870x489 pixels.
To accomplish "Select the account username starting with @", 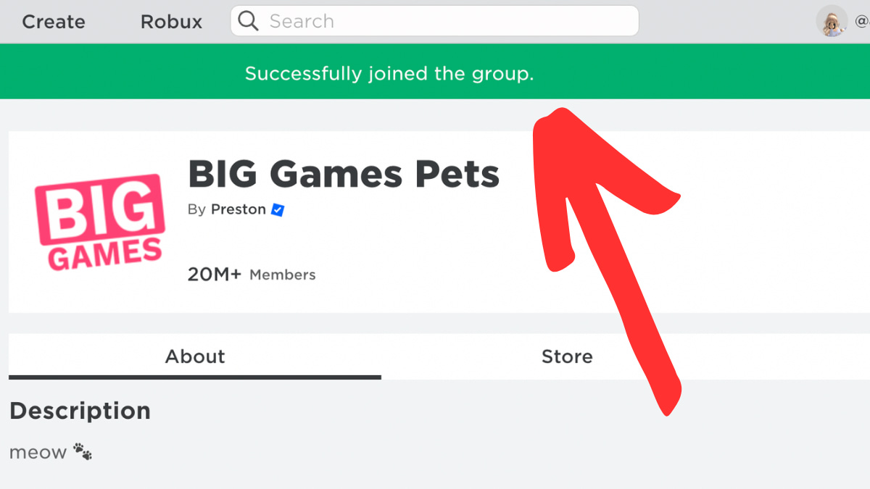I will (862, 21).
